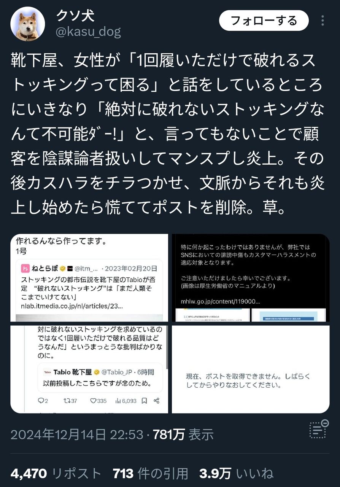Screen dimensions: 340x487
Task: Click the share icon in embedded screenshot
Action: pos(156,401)
